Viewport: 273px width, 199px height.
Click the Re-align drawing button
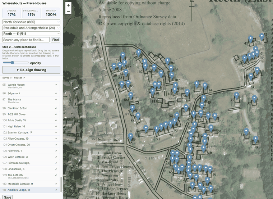(x=31, y=70)
